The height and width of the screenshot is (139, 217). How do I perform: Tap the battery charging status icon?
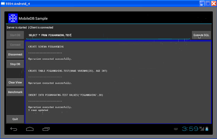tap(207, 129)
